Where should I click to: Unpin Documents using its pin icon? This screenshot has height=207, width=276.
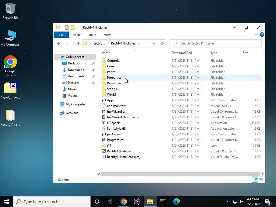pyautogui.click(x=94, y=76)
